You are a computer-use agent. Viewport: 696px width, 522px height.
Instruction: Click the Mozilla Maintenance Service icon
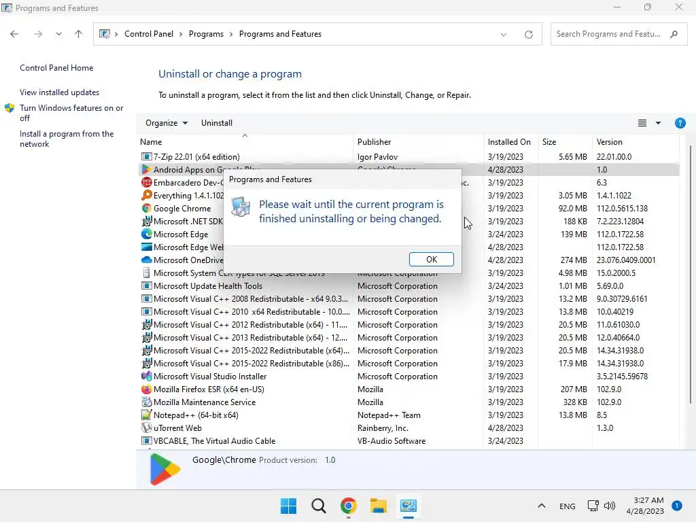click(x=146, y=402)
